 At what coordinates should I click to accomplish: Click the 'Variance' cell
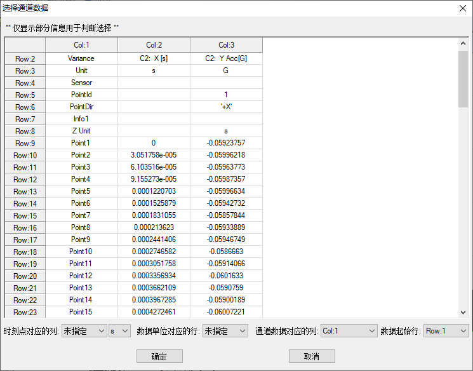pos(81,58)
